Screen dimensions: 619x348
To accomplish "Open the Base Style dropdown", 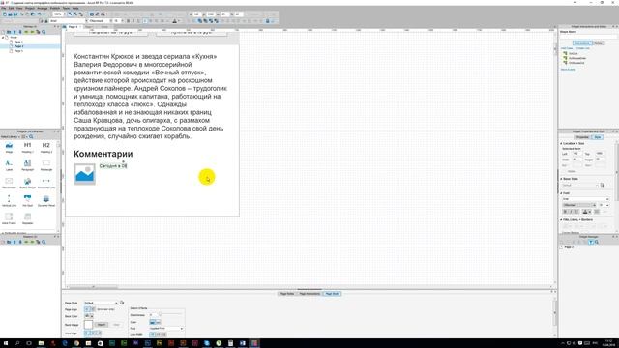I will [x=580, y=185].
